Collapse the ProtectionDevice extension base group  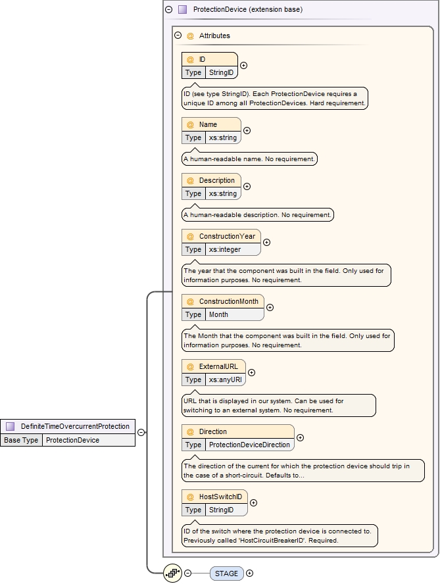169,10
